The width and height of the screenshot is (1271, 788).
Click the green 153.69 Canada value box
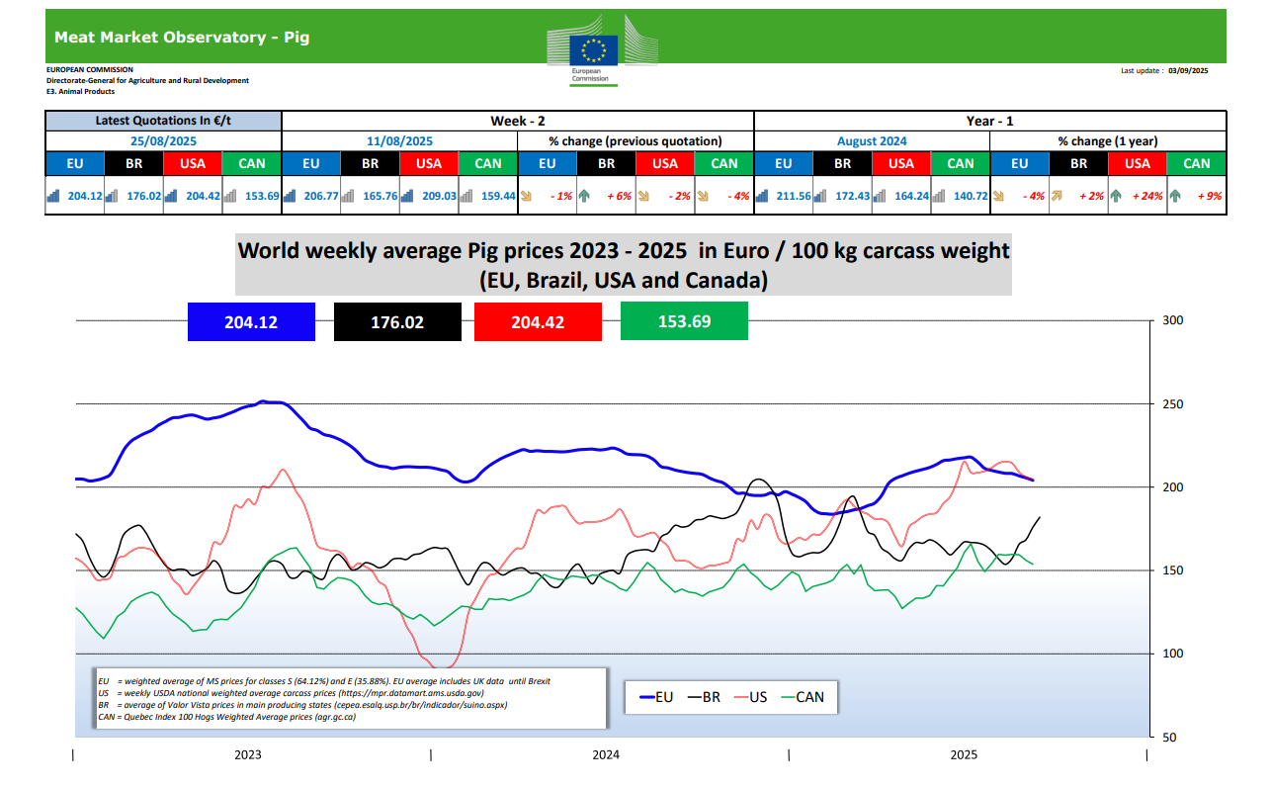(684, 322)
